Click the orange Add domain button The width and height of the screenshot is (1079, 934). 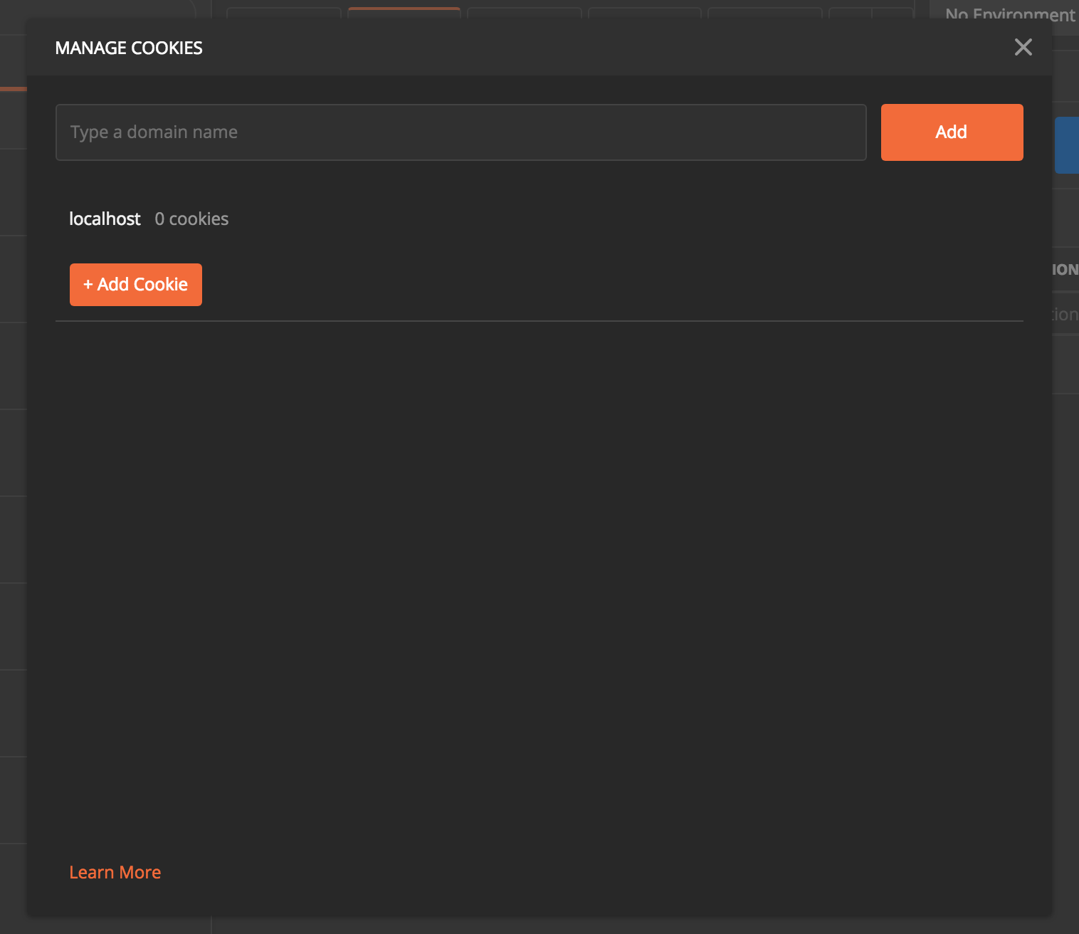[x=952, y=132]
